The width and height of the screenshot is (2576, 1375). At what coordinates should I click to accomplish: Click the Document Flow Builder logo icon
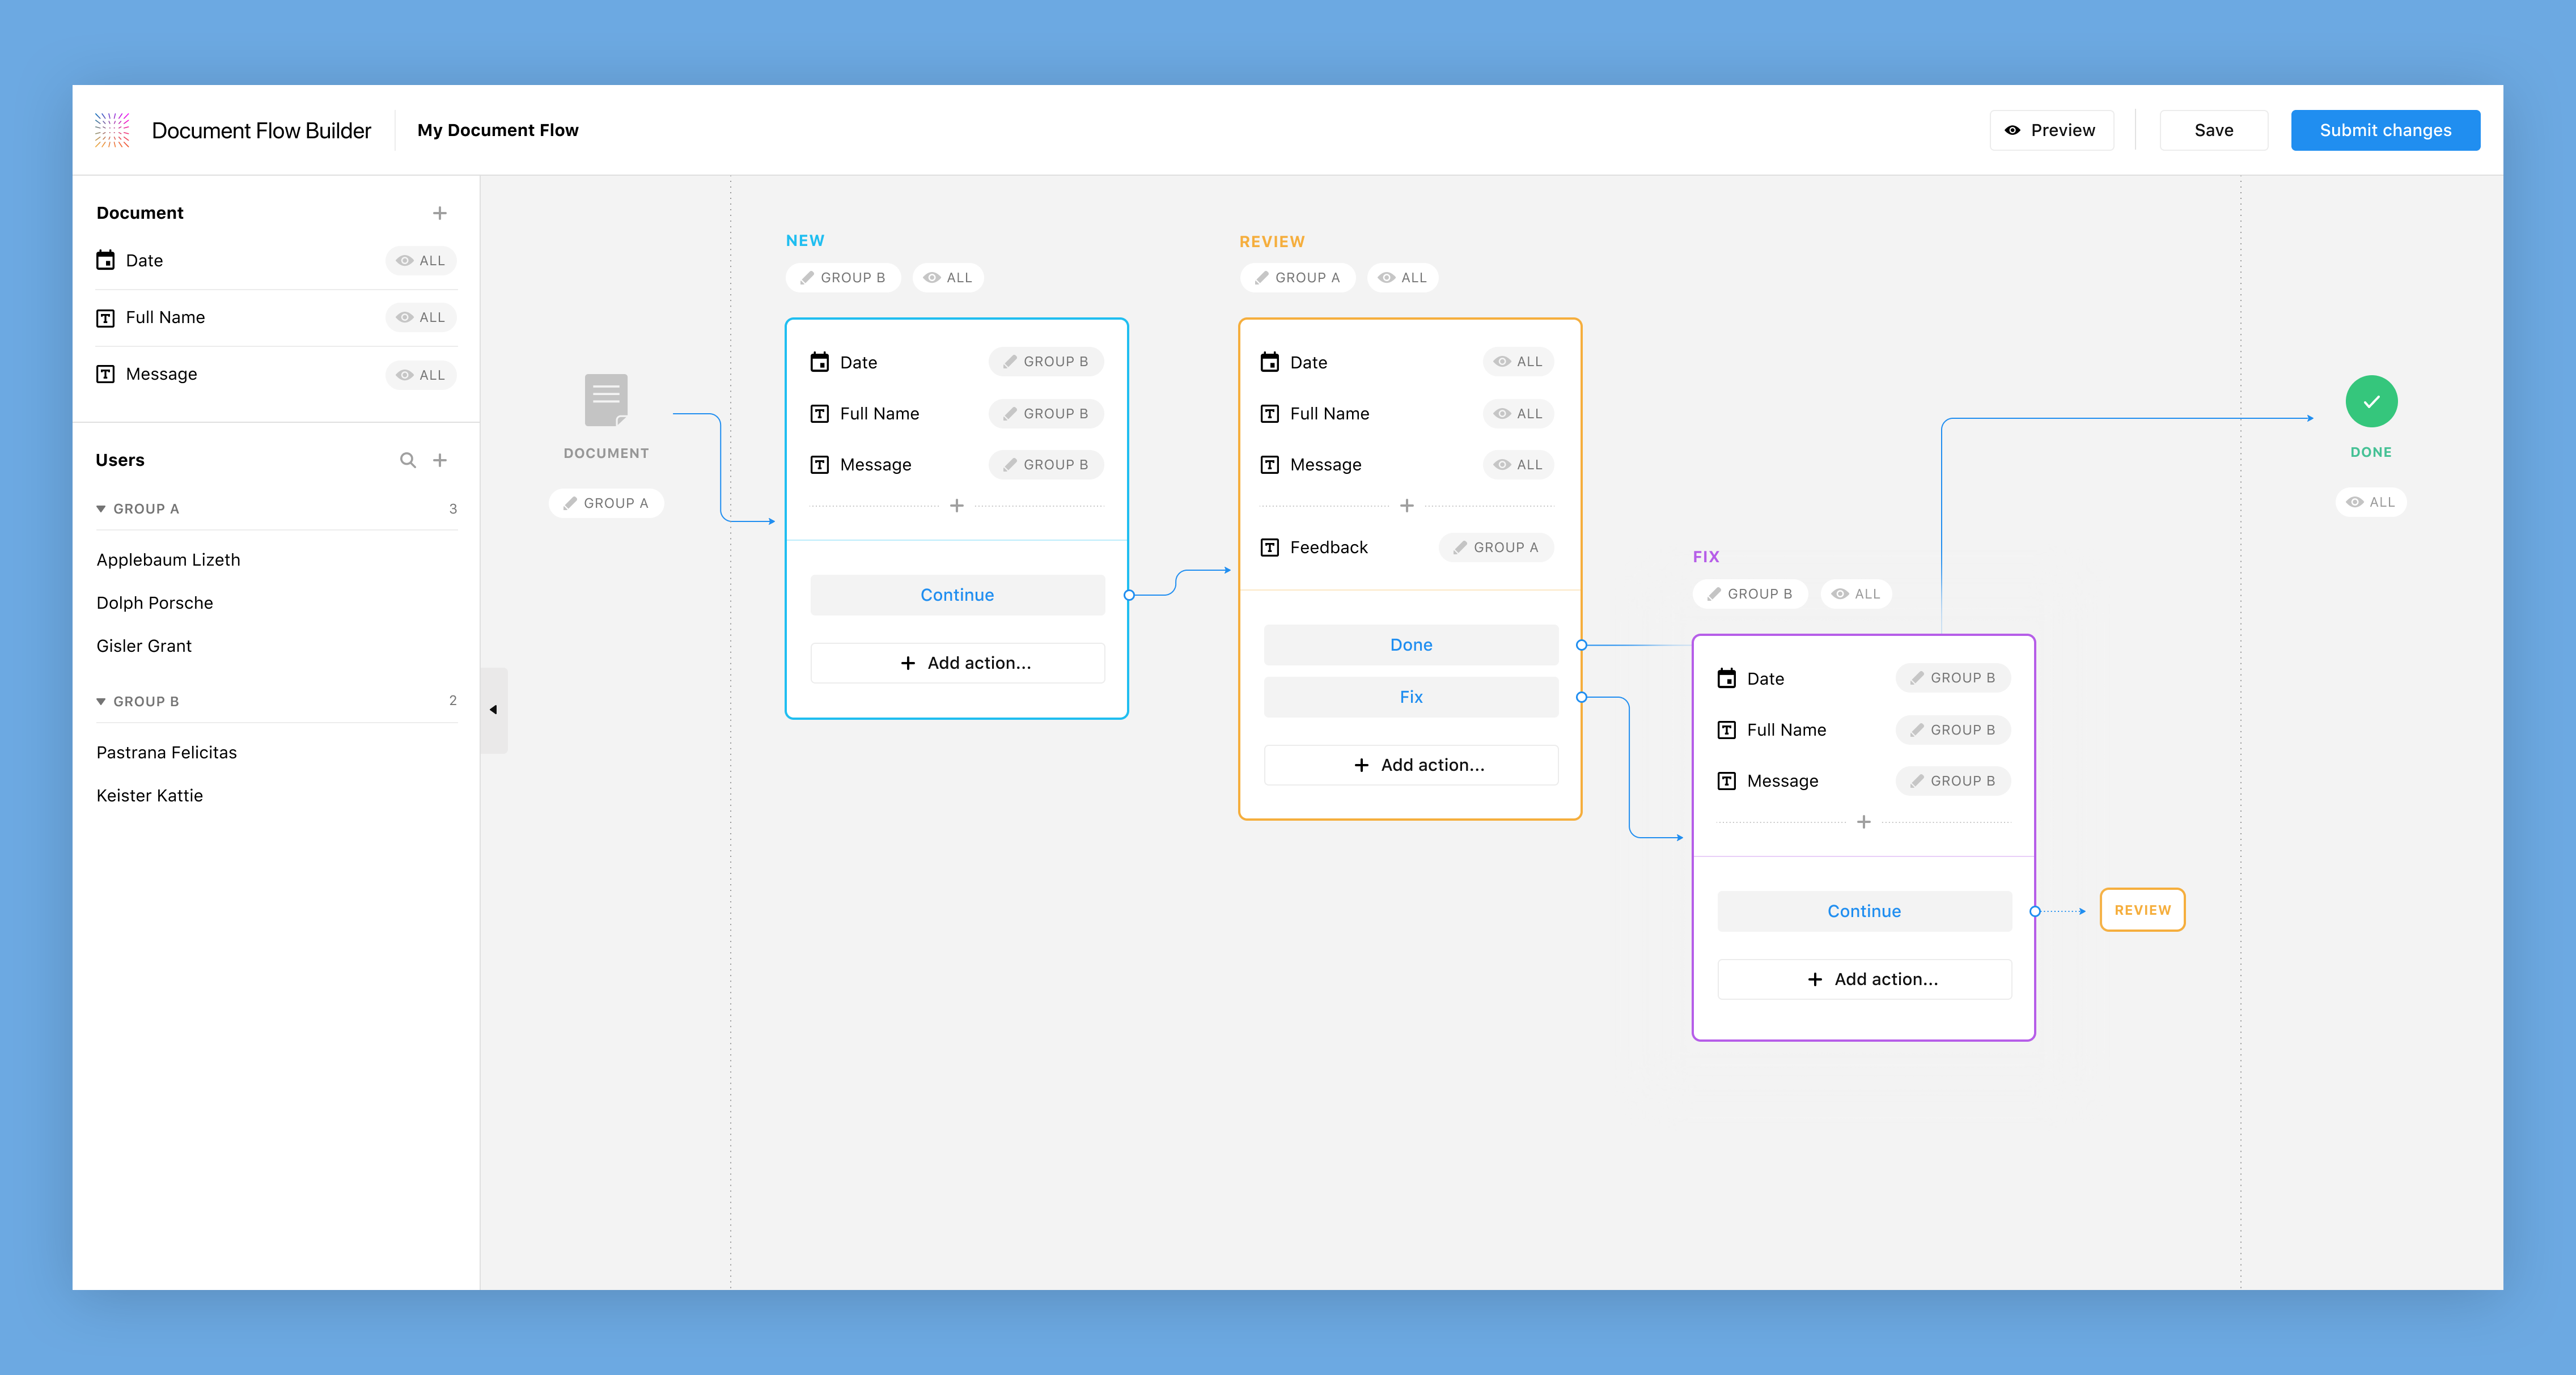click(x=112, y=130)
